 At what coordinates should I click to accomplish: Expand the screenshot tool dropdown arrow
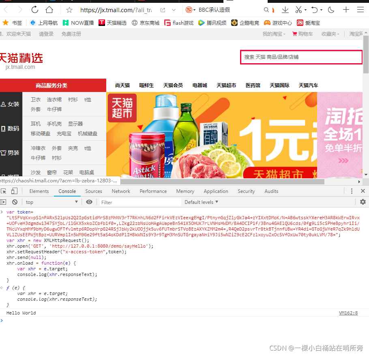pyautogui.click(x=305, y=10)
